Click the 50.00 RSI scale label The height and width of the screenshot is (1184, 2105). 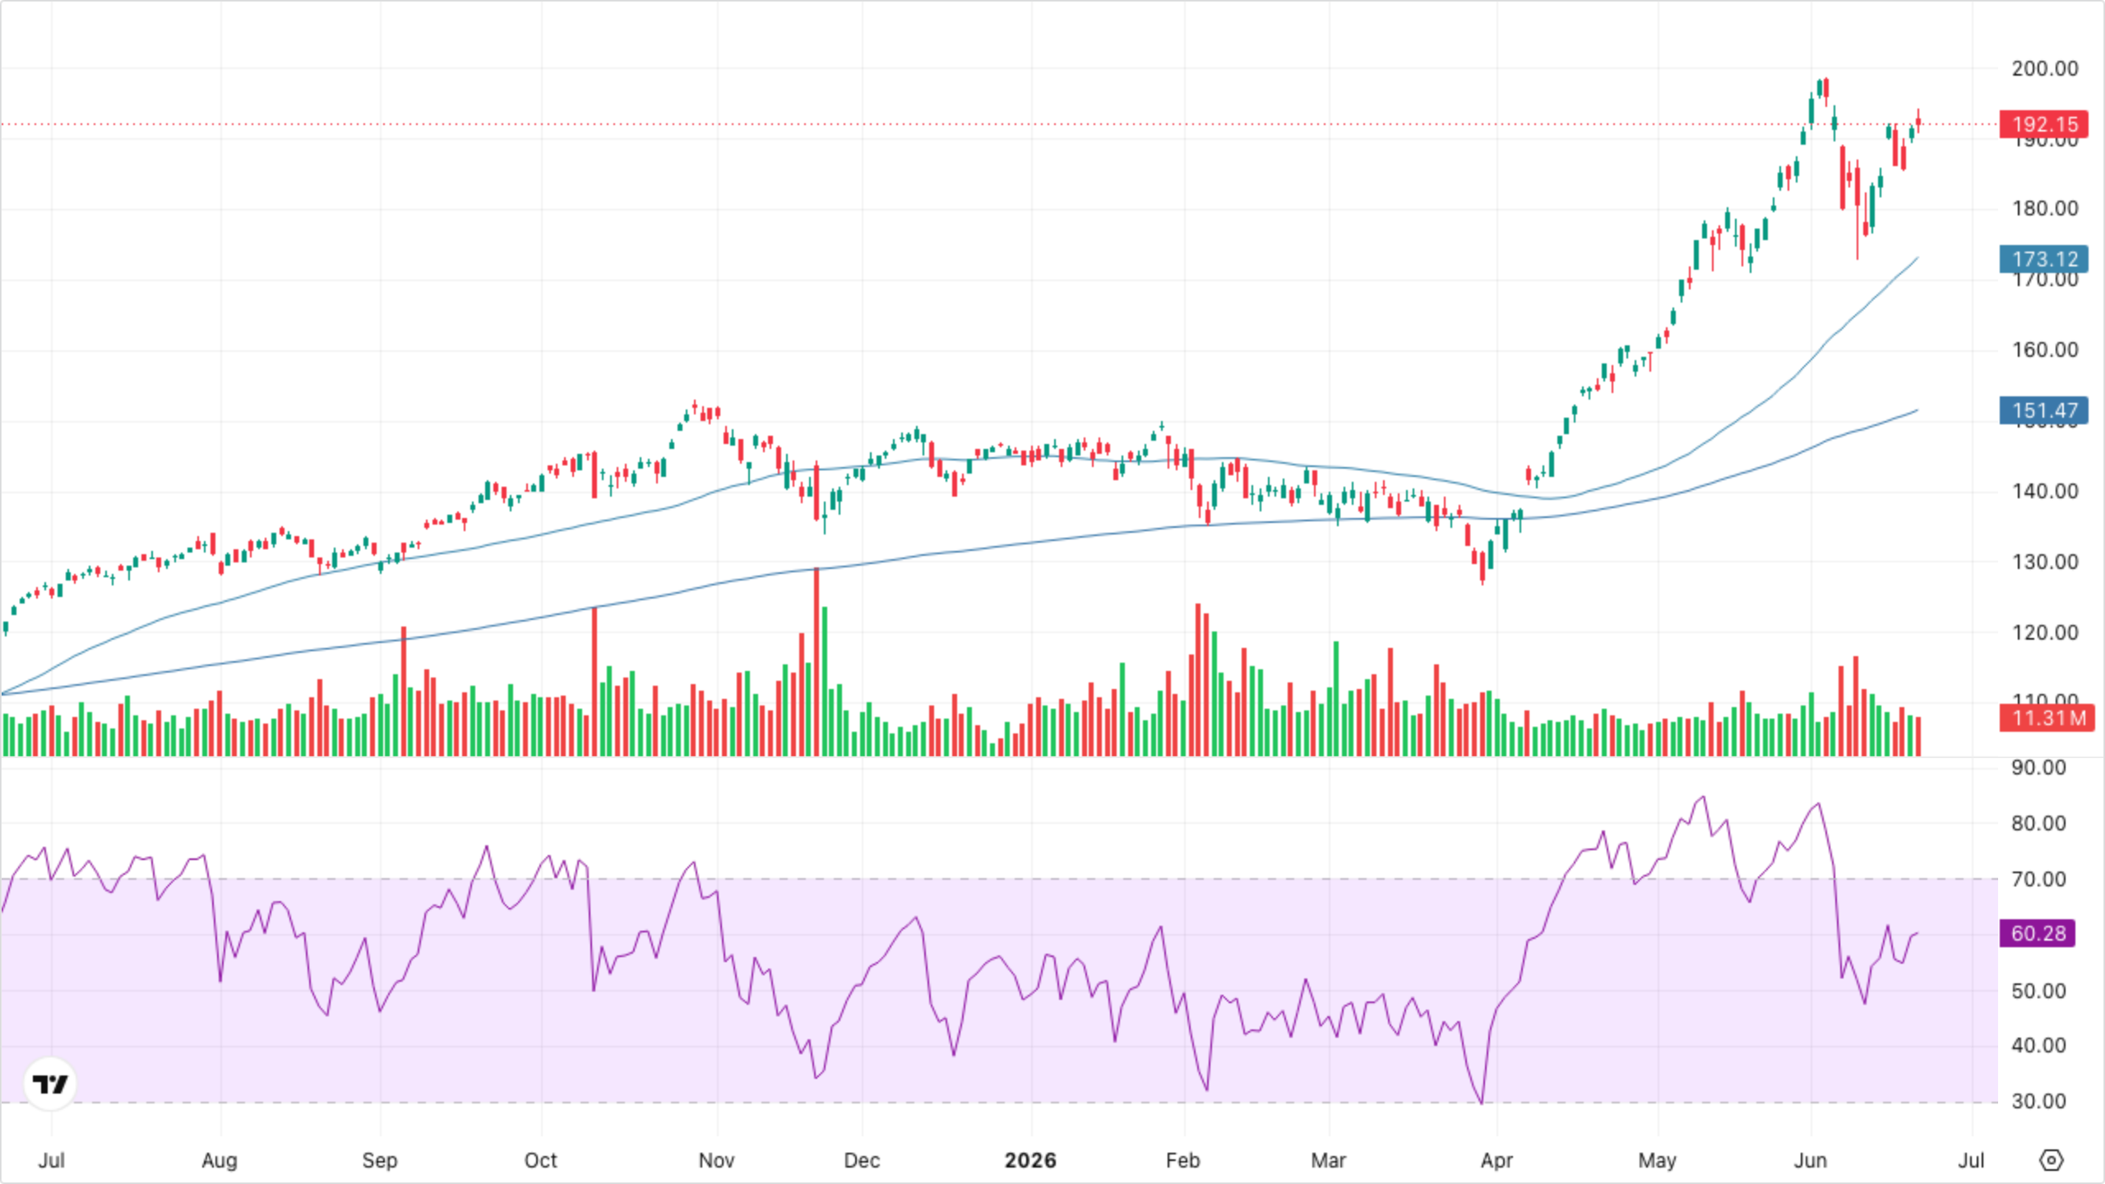click(x=2038, y=991)
